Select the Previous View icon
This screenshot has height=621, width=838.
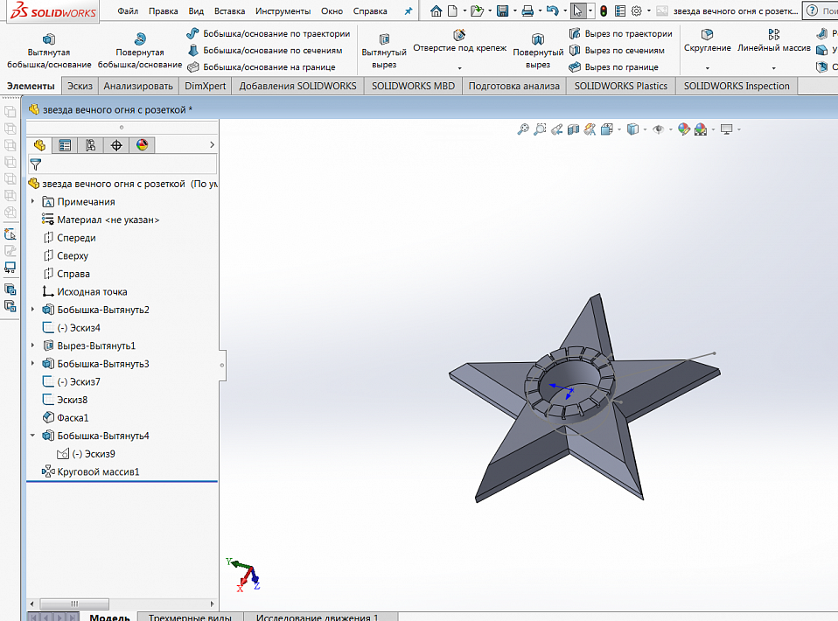557,129
